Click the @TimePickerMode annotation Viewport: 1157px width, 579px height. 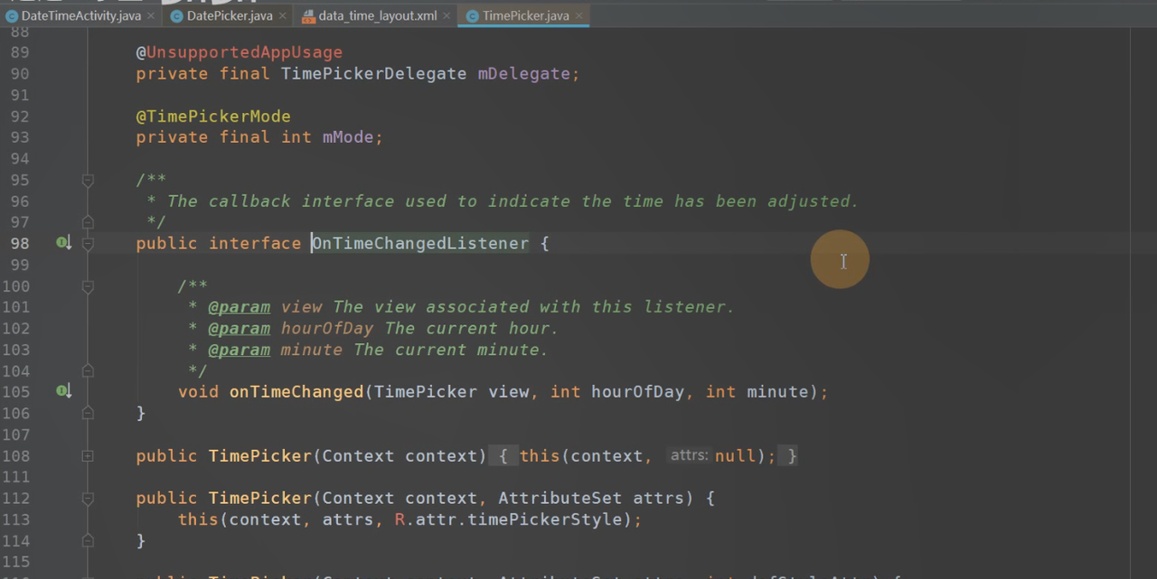pyautogui.click(x=213, y=117)
